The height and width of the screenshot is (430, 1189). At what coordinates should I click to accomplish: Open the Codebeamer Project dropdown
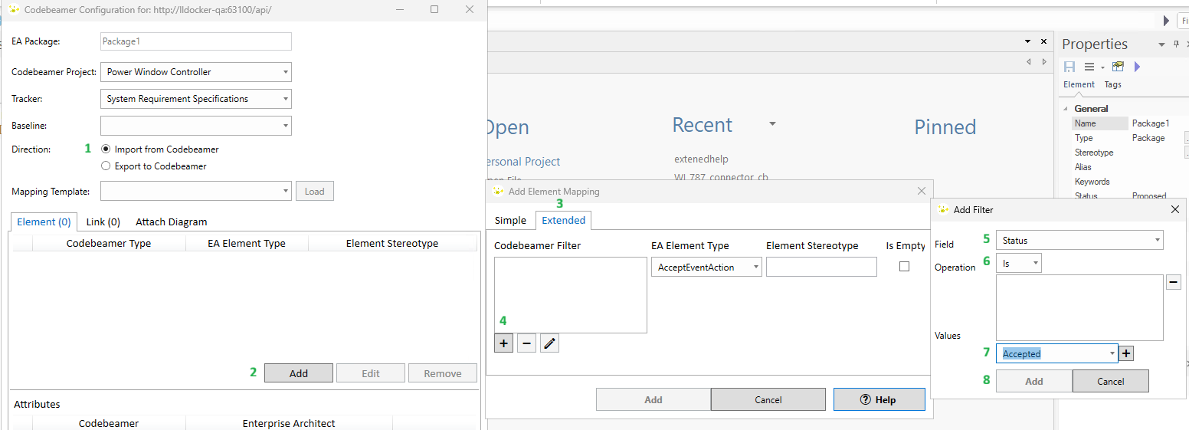point(196,72)
